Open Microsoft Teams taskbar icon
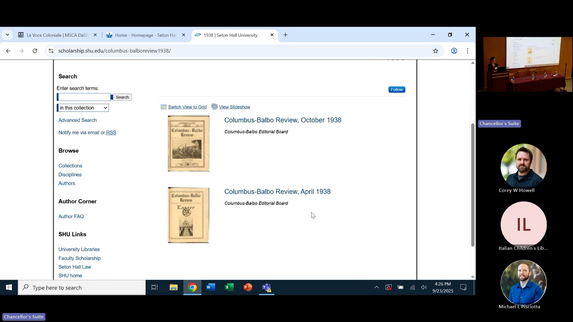 [267, 287]
